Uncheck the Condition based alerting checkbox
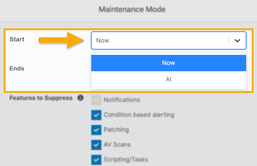 [x=96, y=115]
